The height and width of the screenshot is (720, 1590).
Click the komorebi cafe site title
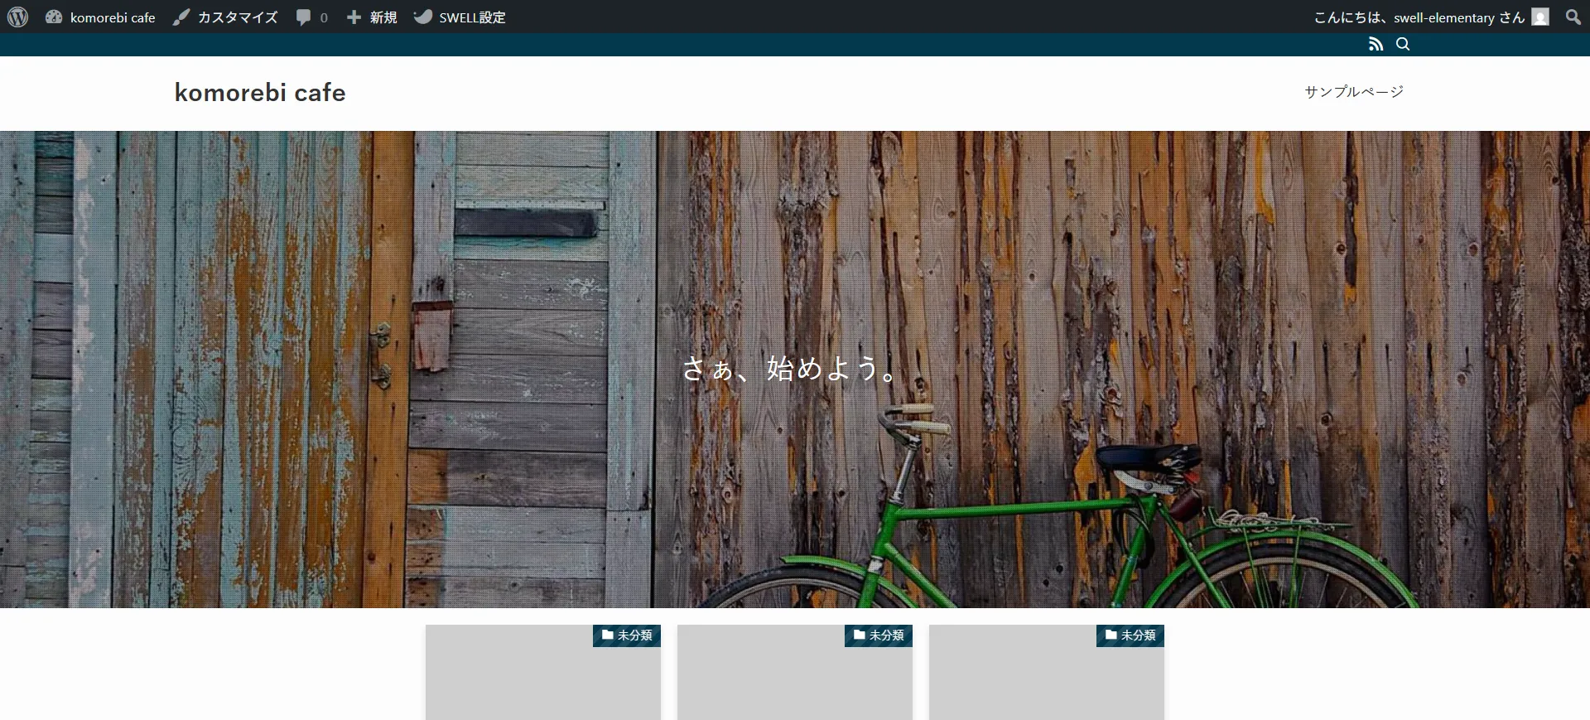[x=260, y=93]
